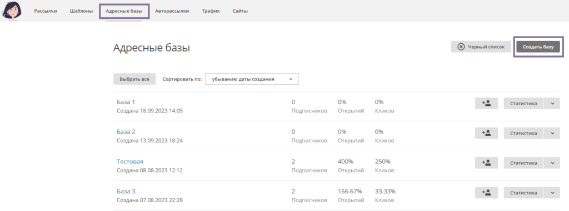Screen dimensions: 569x211
Task: Open the Тестовая base link
Action: click(130, 161)
